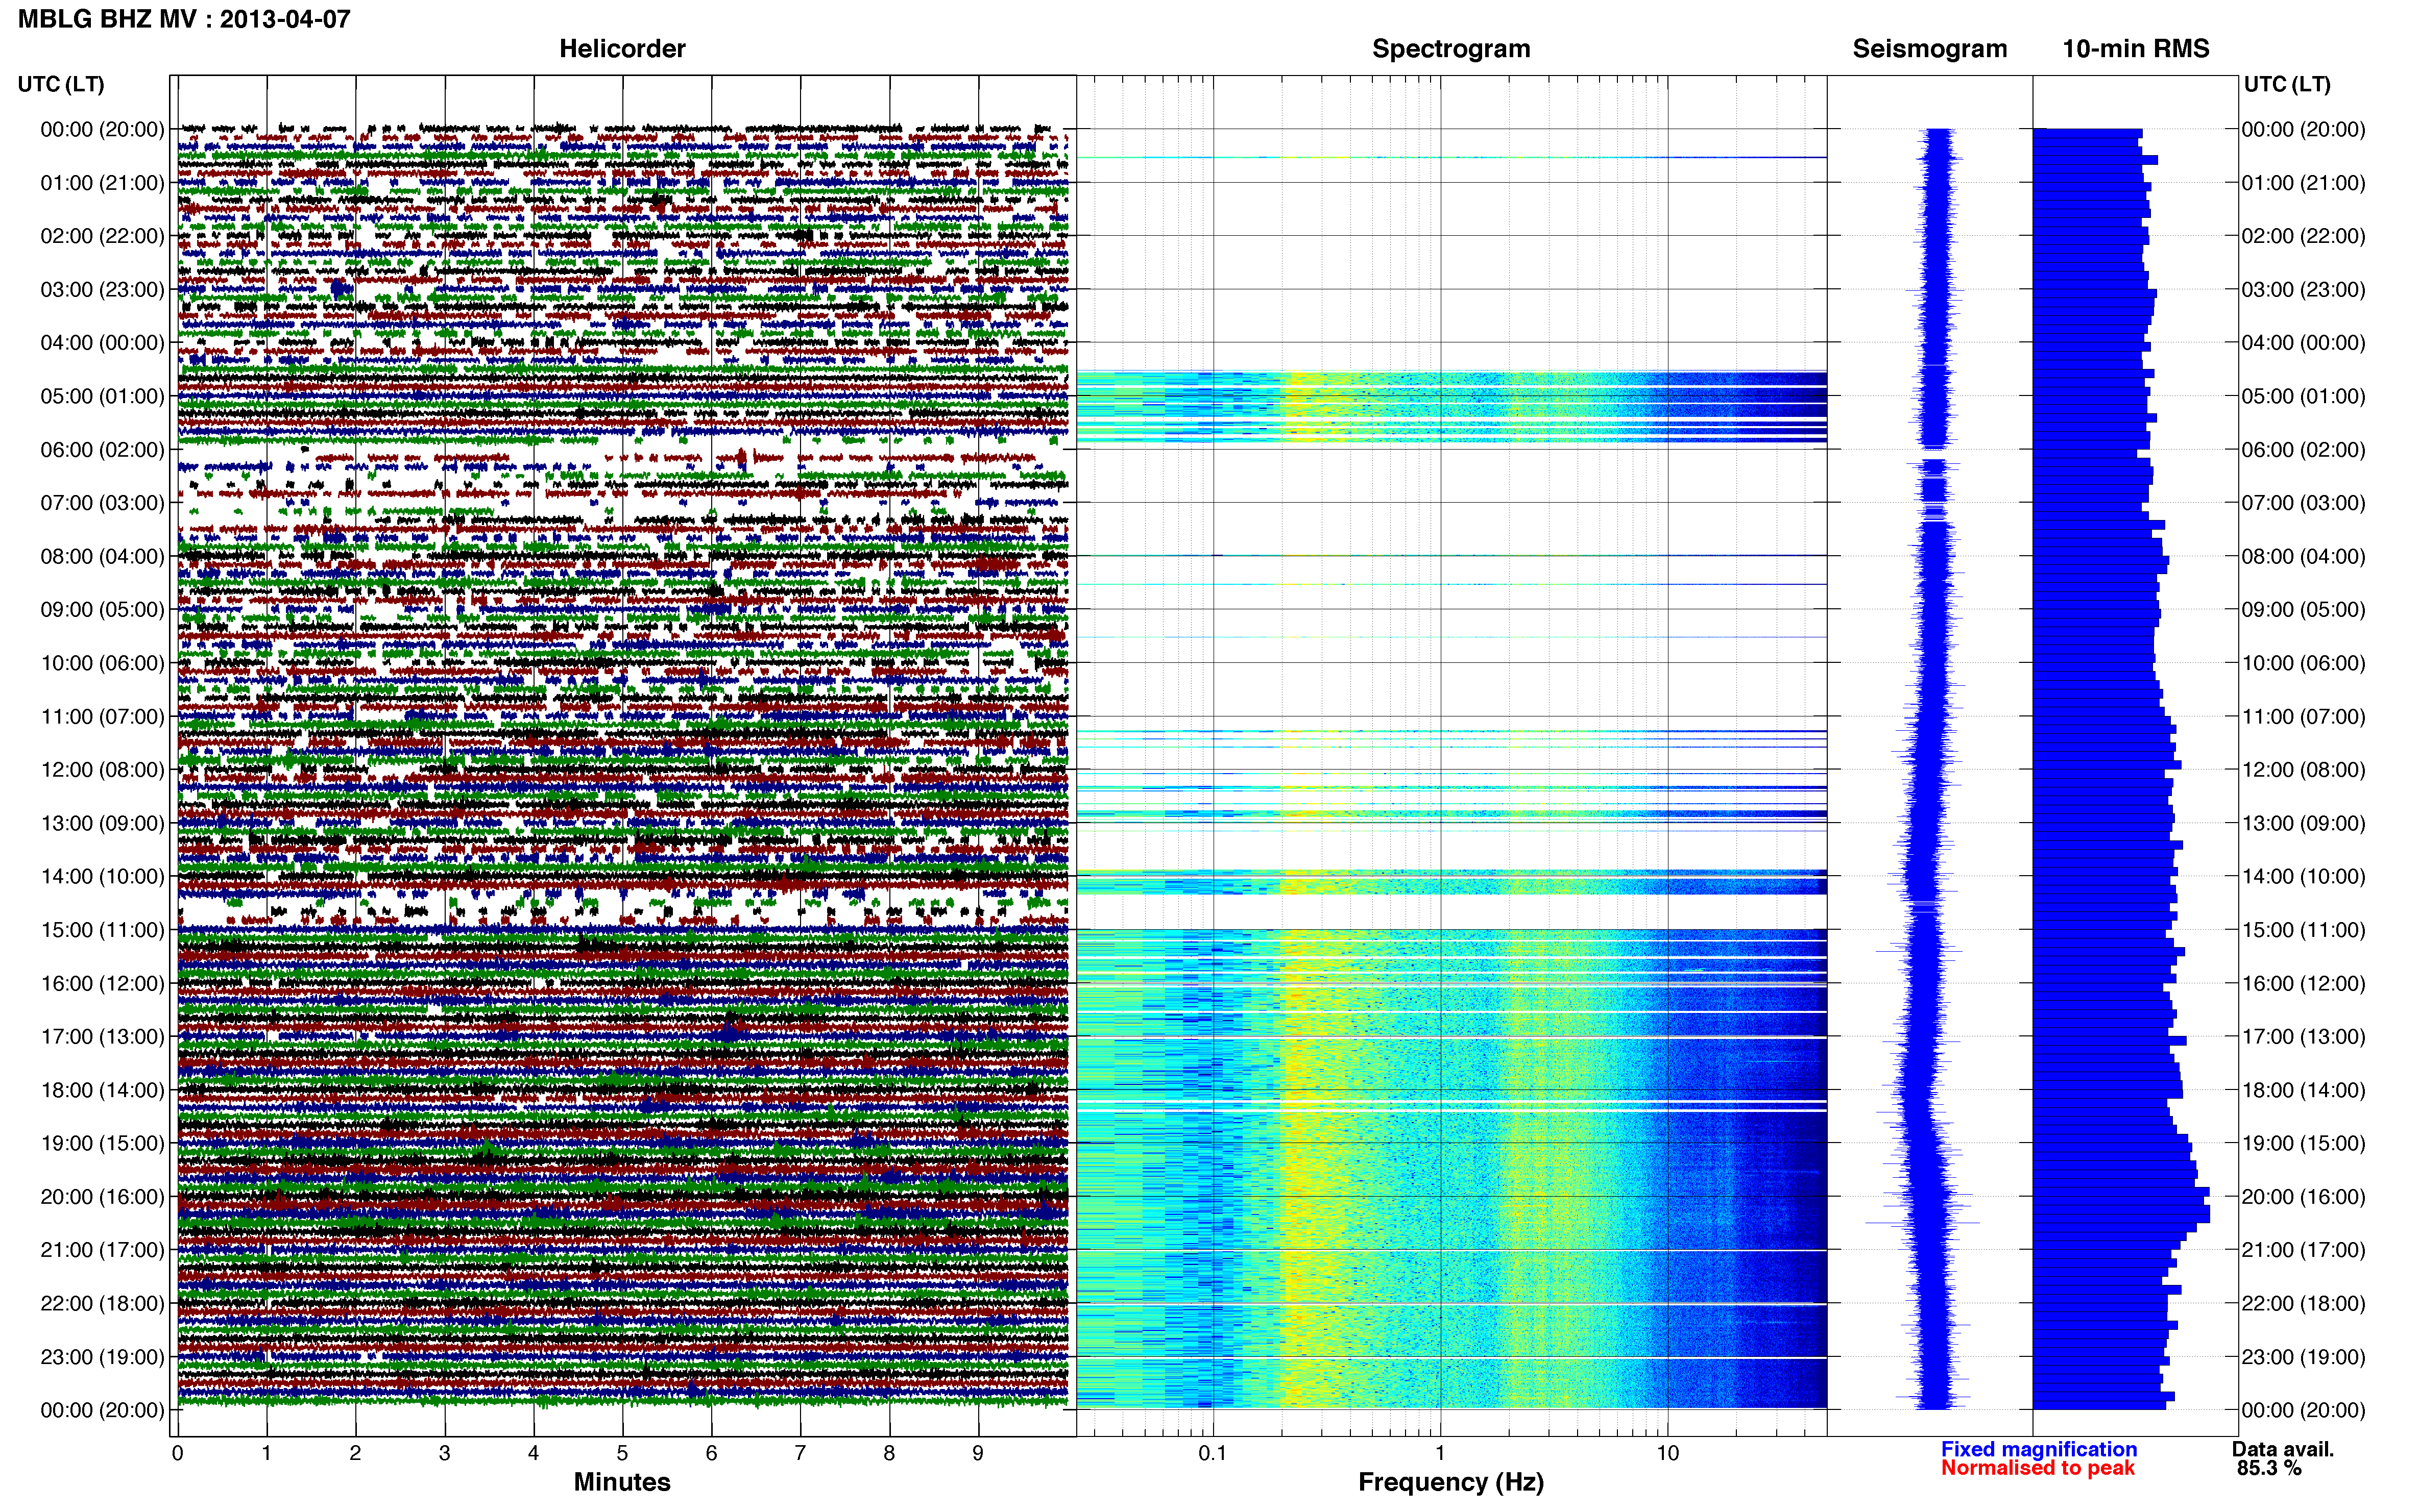Viewport: 2420px width, 1512px height.
Task: Click left time label '02:00 (22:00)'
Action: (x=102, y=236)
